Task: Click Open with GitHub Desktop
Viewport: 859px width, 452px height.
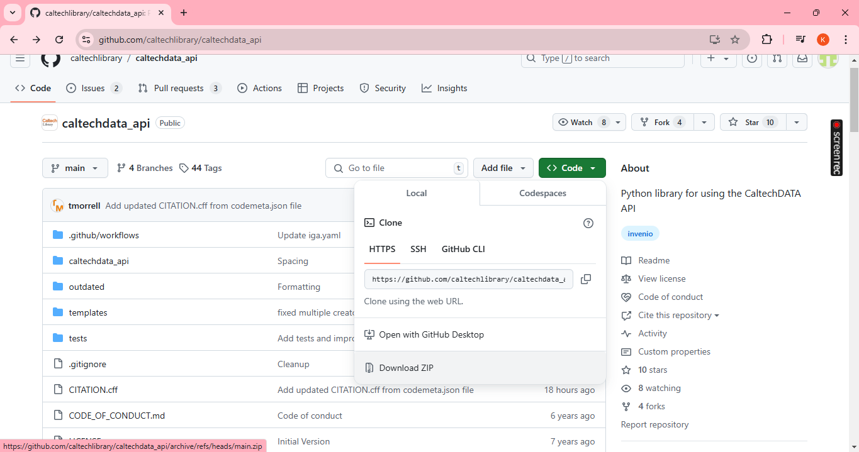Action: click(480, 335)
